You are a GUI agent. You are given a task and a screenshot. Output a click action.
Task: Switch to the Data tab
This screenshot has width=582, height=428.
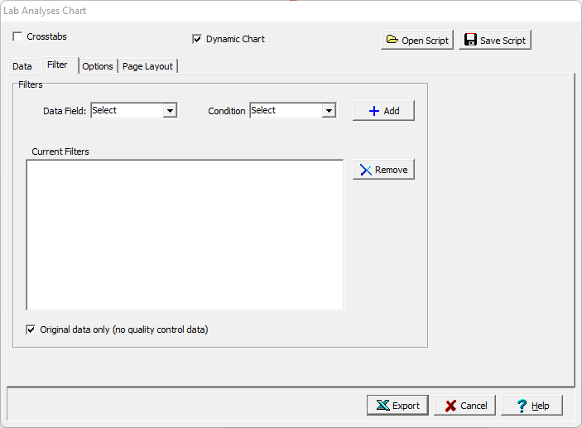[22, 66]
